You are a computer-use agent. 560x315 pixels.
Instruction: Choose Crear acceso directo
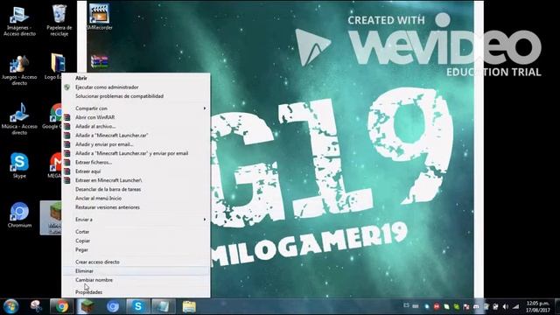click(x=136, y=262)
